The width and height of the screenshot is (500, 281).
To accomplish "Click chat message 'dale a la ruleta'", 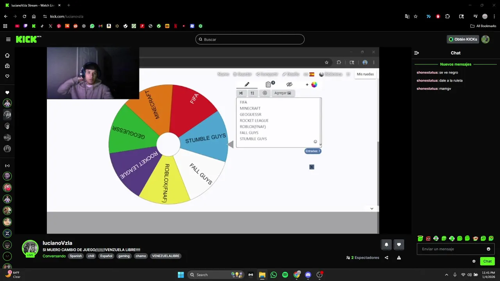I will (x=451, y=80).
